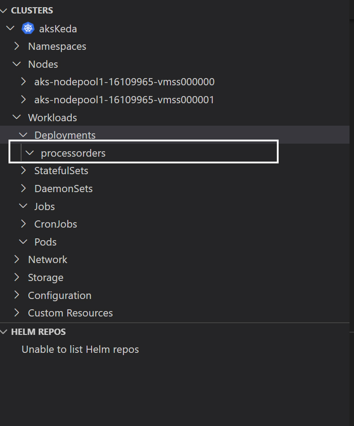354x426 pixels.
Task: Collapse the Workloads chevron
Action: (x=17, y=117)
